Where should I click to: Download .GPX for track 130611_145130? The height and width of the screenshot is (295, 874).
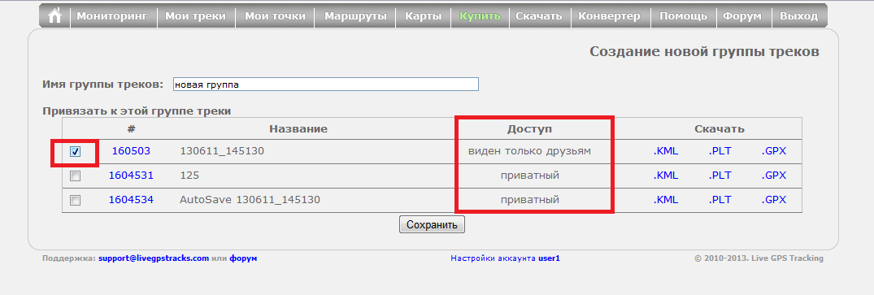(x=774, y=151)
